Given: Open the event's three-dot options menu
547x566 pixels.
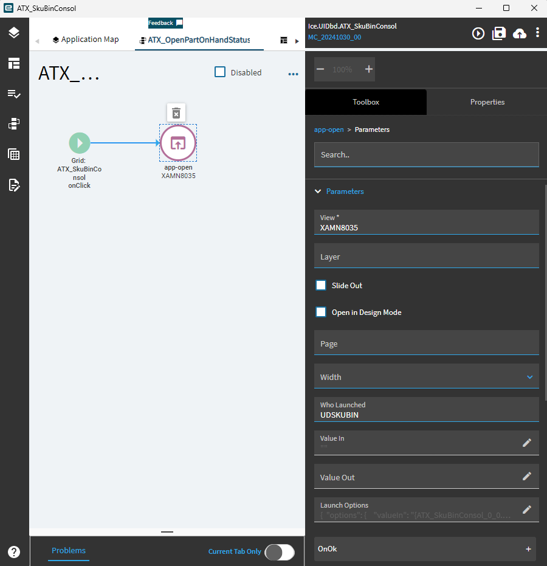Looking at the screenshot, I should 293,74.
